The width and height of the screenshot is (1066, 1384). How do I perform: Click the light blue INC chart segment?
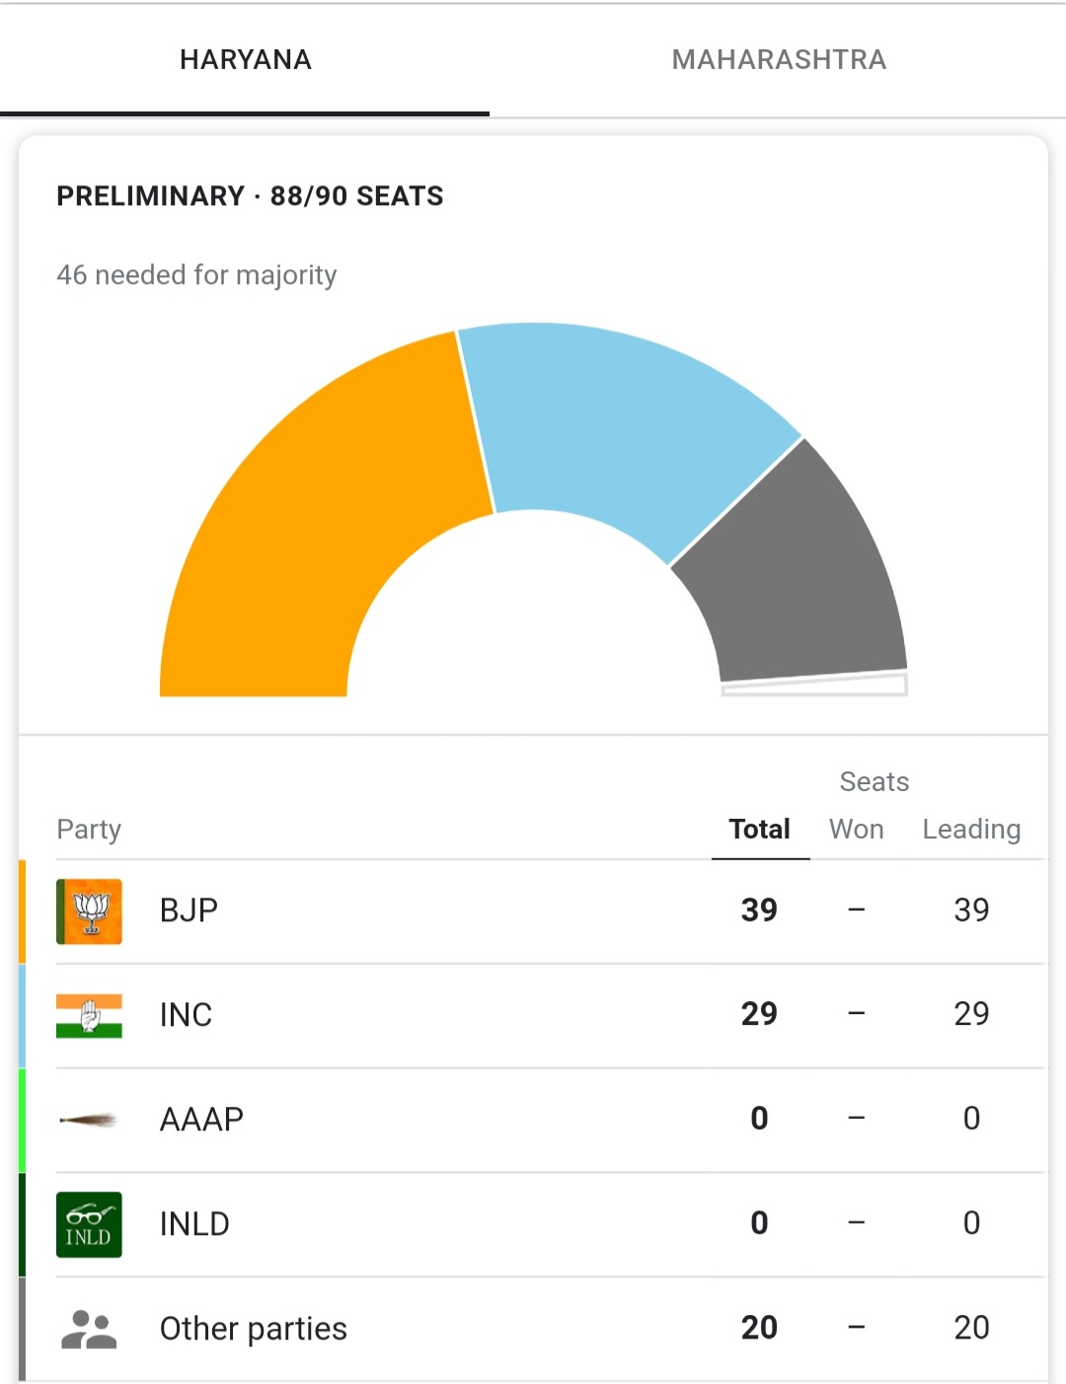612,424
